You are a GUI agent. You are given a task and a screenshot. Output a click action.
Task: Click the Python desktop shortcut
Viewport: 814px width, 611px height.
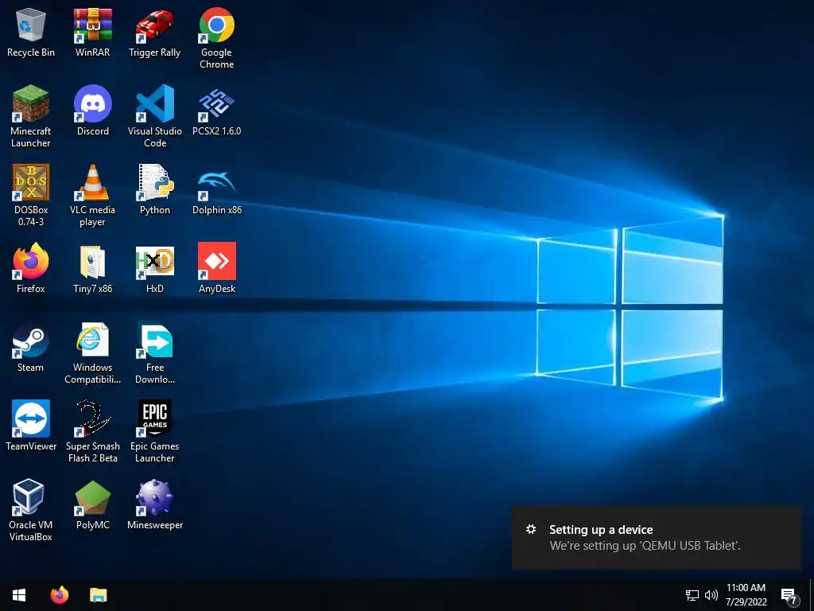tap(155, 189)
